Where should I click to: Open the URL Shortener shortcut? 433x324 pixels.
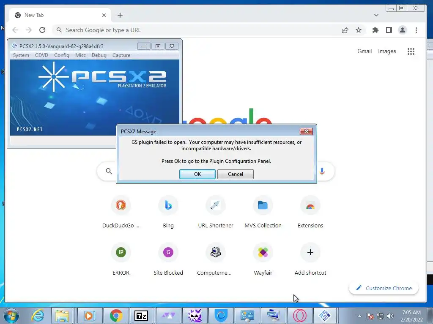[x=216, y=213]
